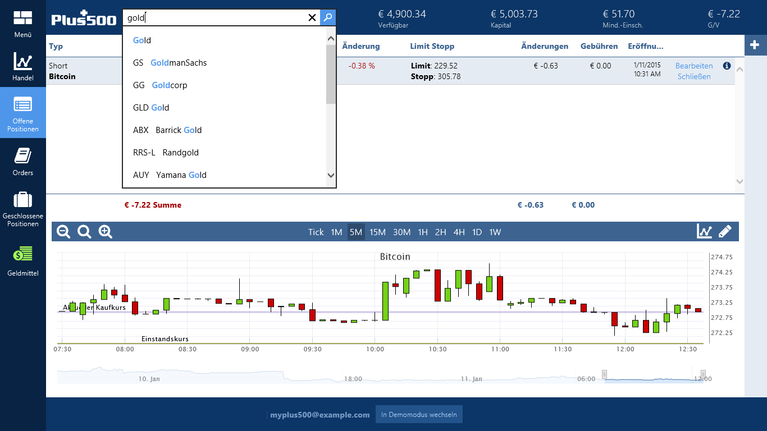Choose Barrick Gold in the suggestion list
Image resolution: width=767 pixels, height=431 pixels.
(179, 130)
